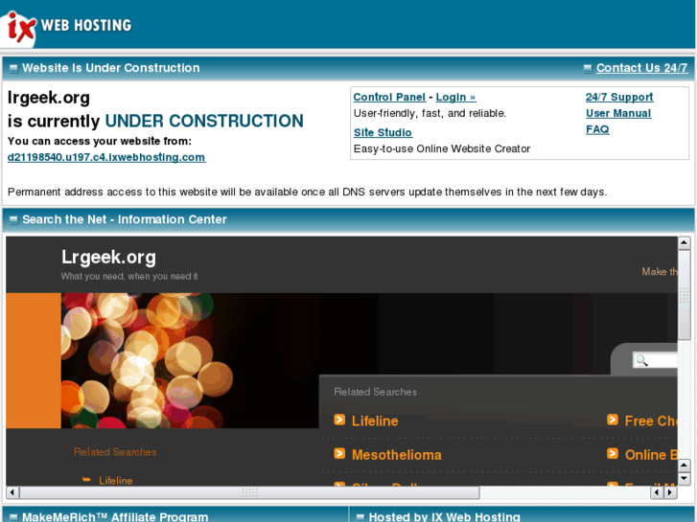The width and height of the screenshot is (697, 522).
Task: Click the lower scroll-up arrow near frame bottom
Action: click(x=684, y=465)
